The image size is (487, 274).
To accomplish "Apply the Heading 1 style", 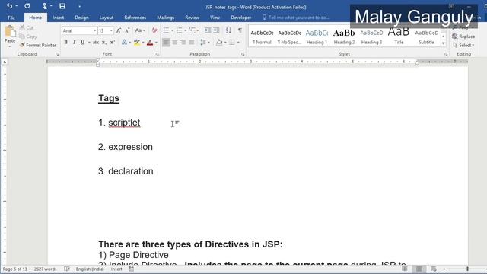I will 317,37.
